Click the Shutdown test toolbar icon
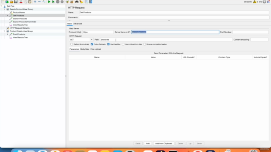This screenshot has width=271, height=152. click(62, 2)
